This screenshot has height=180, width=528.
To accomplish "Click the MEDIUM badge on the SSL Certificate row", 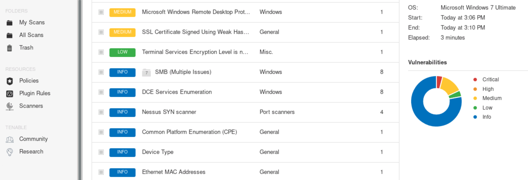I will pos(122,32).
